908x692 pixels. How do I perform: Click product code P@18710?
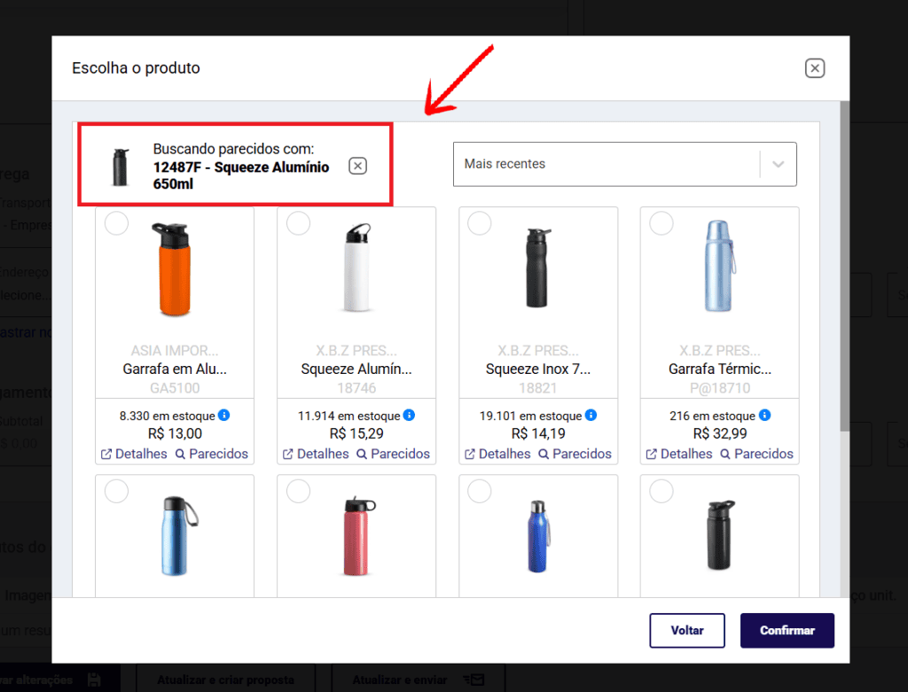[720, 388]
